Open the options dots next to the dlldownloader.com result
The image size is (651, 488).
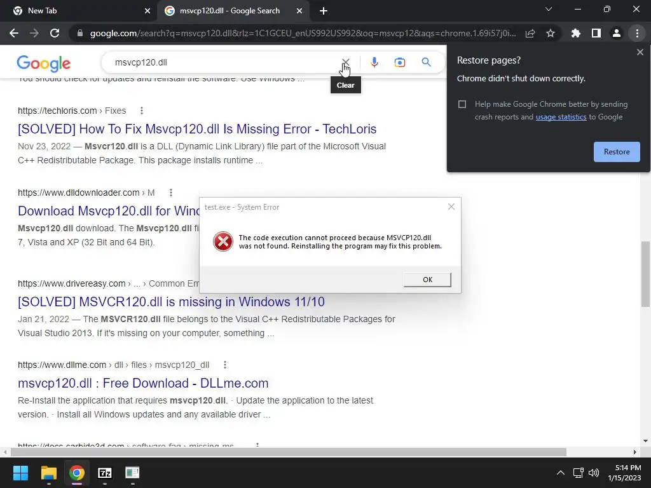coord(170,193)
